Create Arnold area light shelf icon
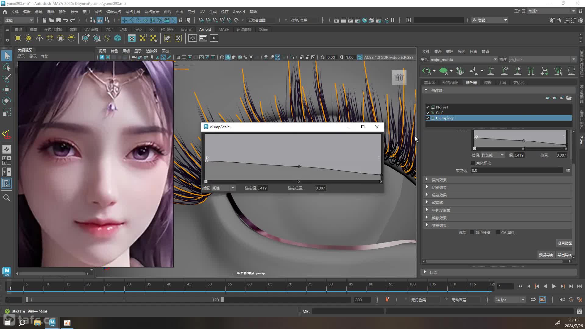 (18, 38)
